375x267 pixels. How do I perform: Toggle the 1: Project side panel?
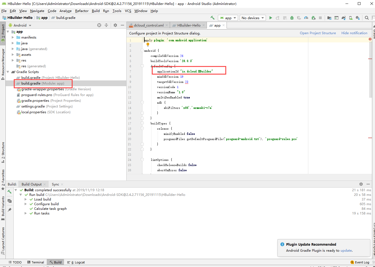3,33
